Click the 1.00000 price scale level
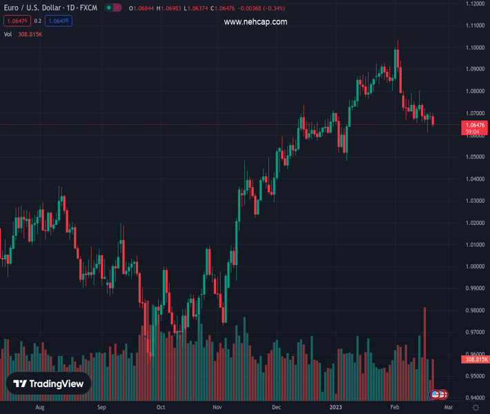490x414 pixels. pos(475,266)
